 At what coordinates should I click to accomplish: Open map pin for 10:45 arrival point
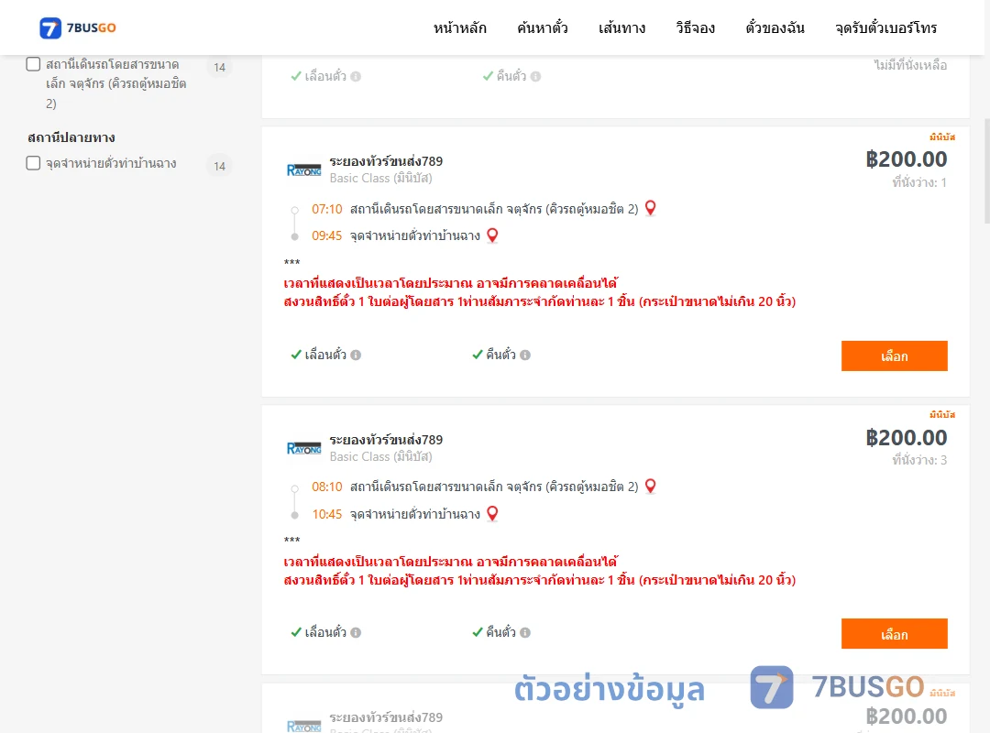pyautogui.click(x=492, y=513)
